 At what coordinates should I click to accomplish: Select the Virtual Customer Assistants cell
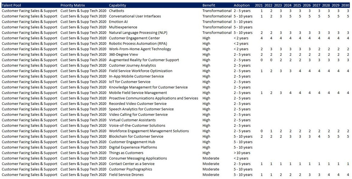132,120
